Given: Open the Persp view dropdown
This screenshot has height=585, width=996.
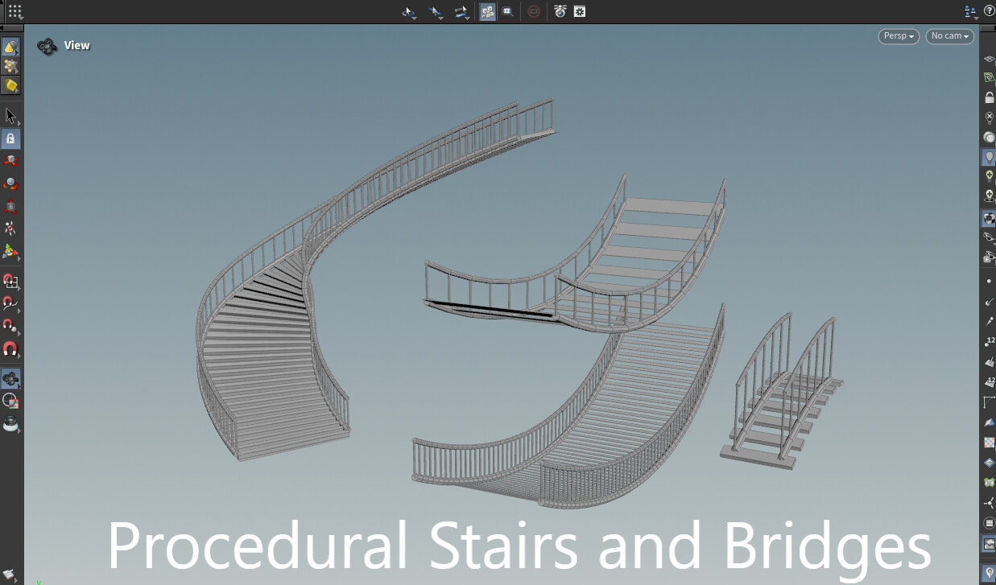Looking at the screenshot, I should click(897, 35).
